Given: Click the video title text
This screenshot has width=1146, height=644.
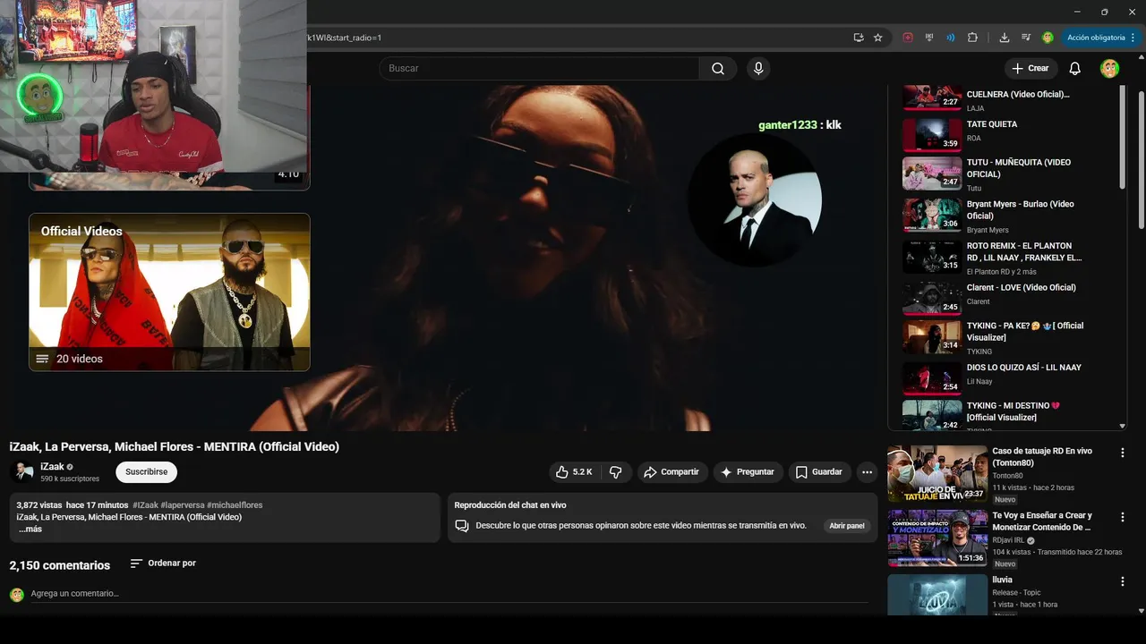Looking at the screenshot, I should 175,447.
